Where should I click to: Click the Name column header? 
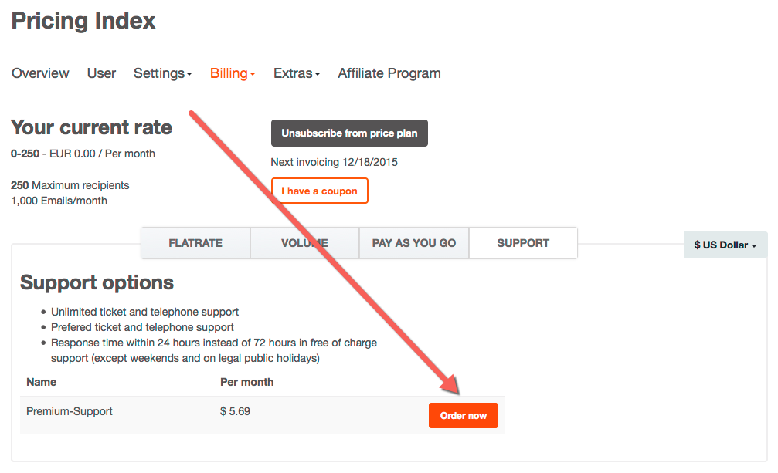point(41,382)
